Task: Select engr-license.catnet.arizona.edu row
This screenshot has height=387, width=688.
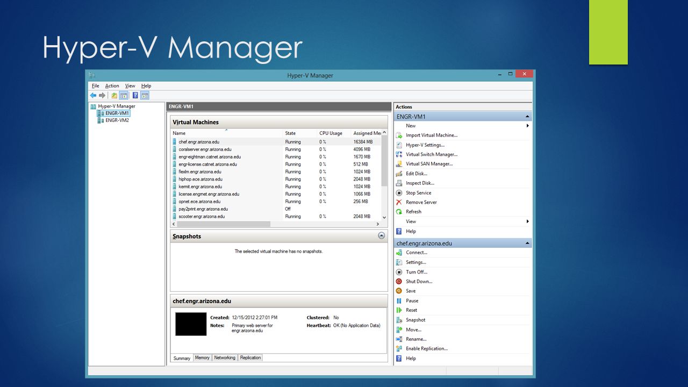Action: click(276, 164)
